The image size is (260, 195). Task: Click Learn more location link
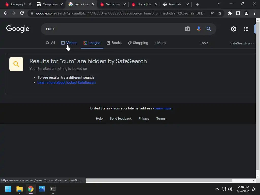point(163,108)
